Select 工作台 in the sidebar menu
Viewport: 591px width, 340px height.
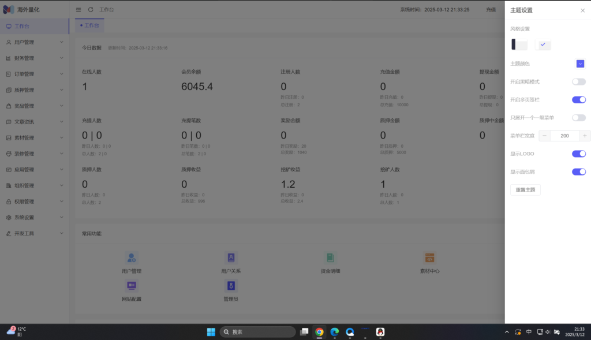tap(34, 27)
